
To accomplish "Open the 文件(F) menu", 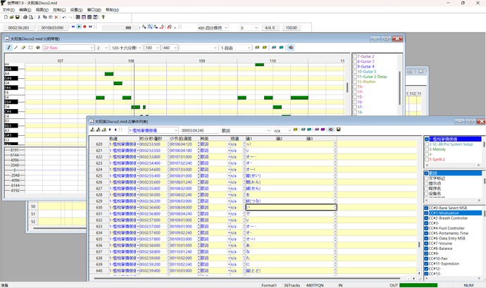I will (8, 10).
